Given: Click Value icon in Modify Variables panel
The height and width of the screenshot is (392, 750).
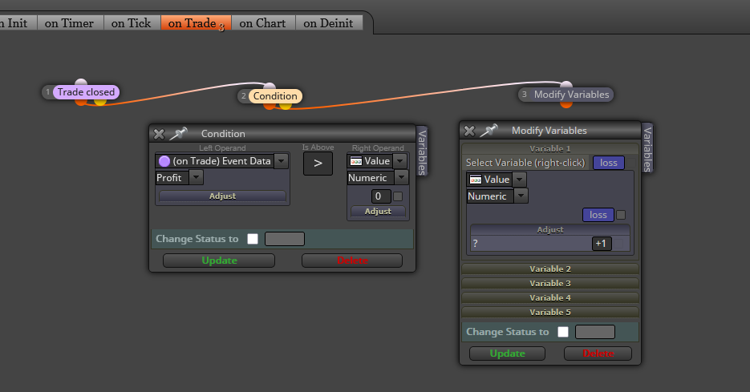Looking at the screenshot, I should pos(476,180).
